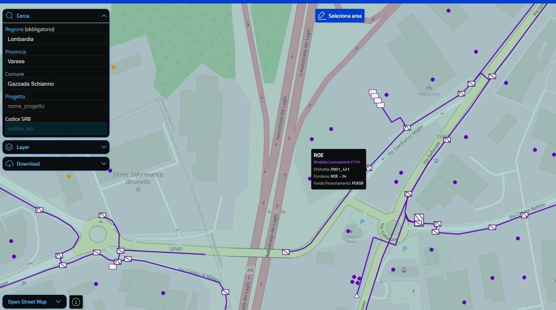Focus the nome_progetto input field
This screenshot has width=556, height=310.
[56, 106]
